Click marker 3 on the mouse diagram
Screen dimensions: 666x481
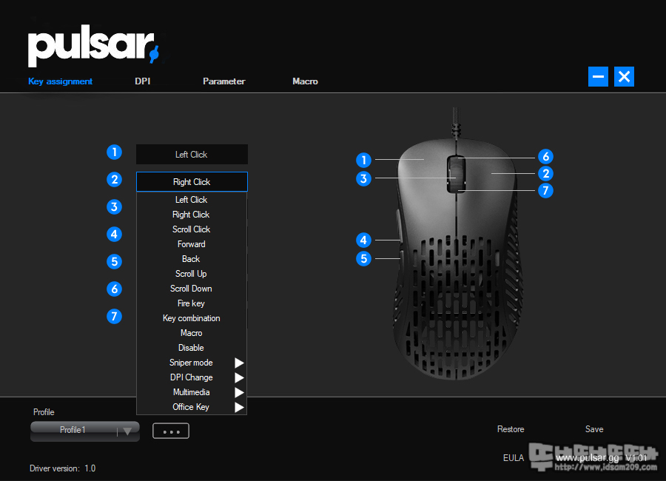(363, 178)
